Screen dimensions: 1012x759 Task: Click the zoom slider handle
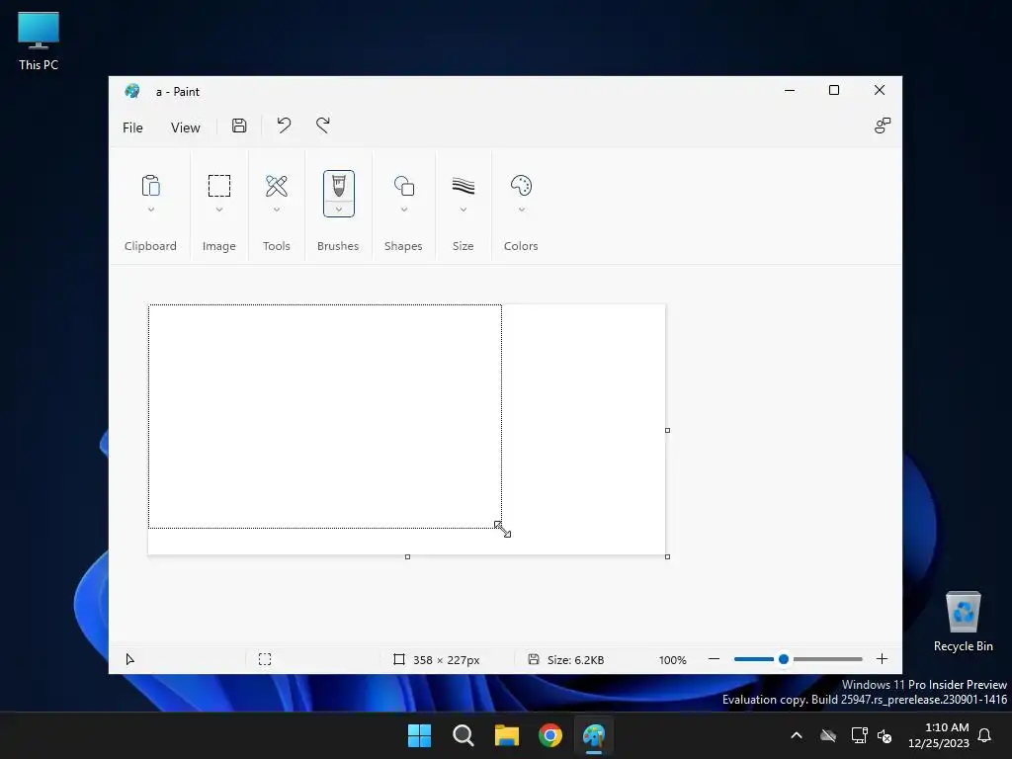tap(784, 659)
